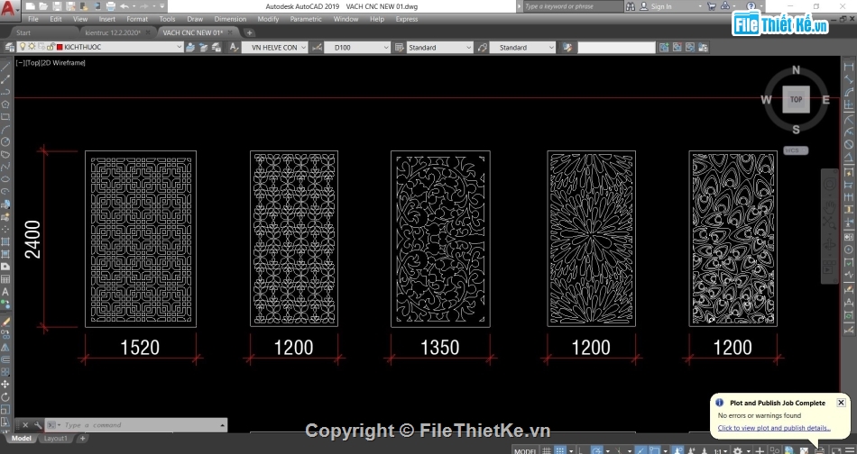857x454 pixels.
Task: Toggle Polar tracking in status bar
Action: [596, 450]
